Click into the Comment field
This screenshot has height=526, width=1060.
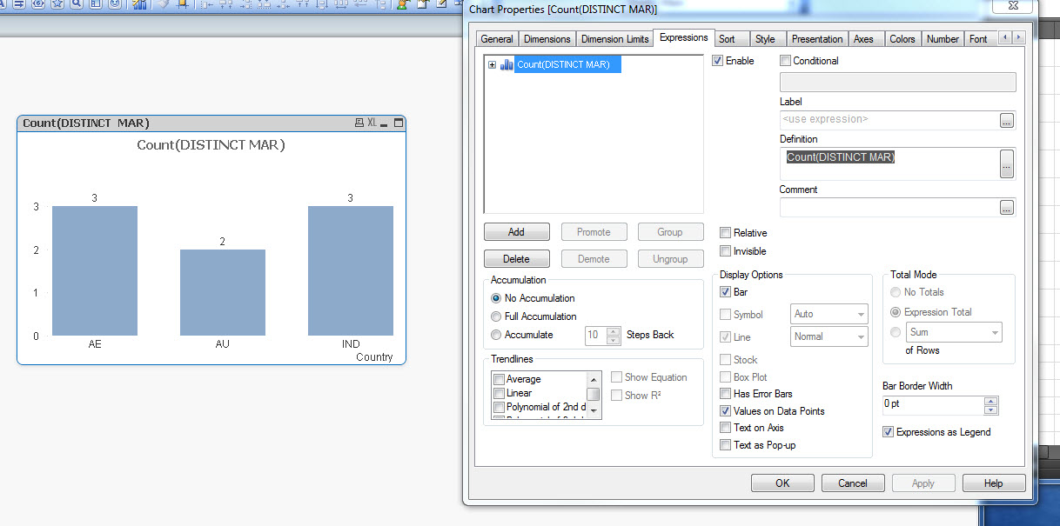click(x=889, y=207)
